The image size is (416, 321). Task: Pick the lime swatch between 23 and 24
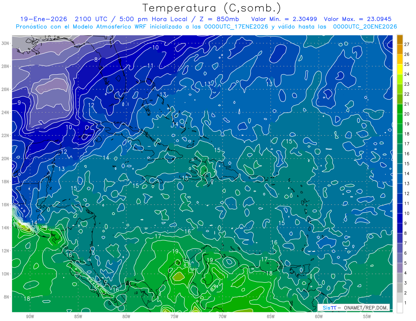pyautogui.click(x=400, y=79)
